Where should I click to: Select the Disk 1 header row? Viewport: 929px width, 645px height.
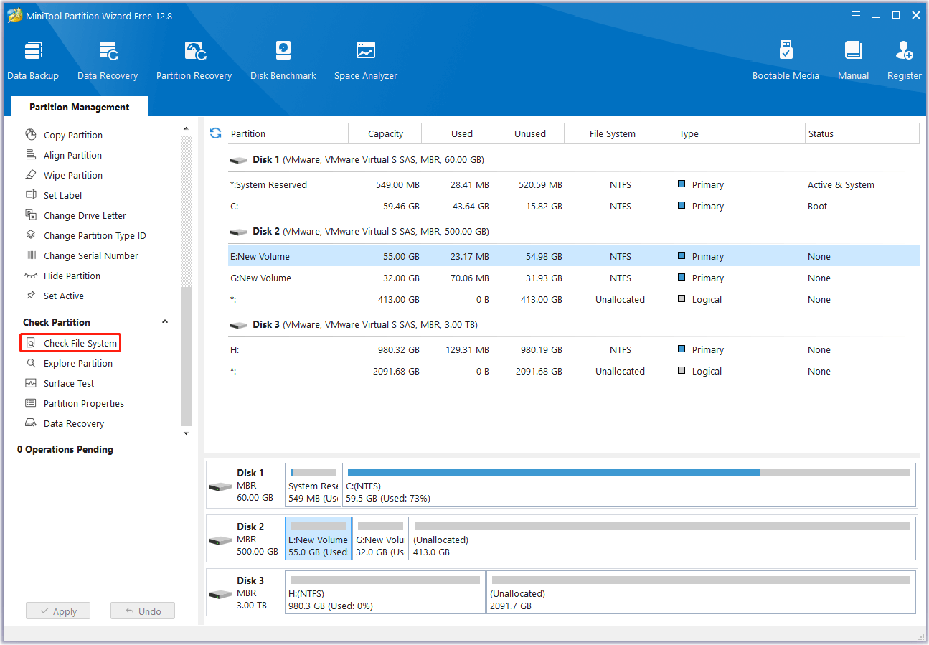point(573,159)
